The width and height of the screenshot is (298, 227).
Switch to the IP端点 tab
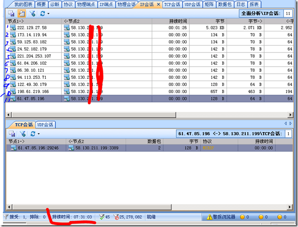(x=106, y=4)
